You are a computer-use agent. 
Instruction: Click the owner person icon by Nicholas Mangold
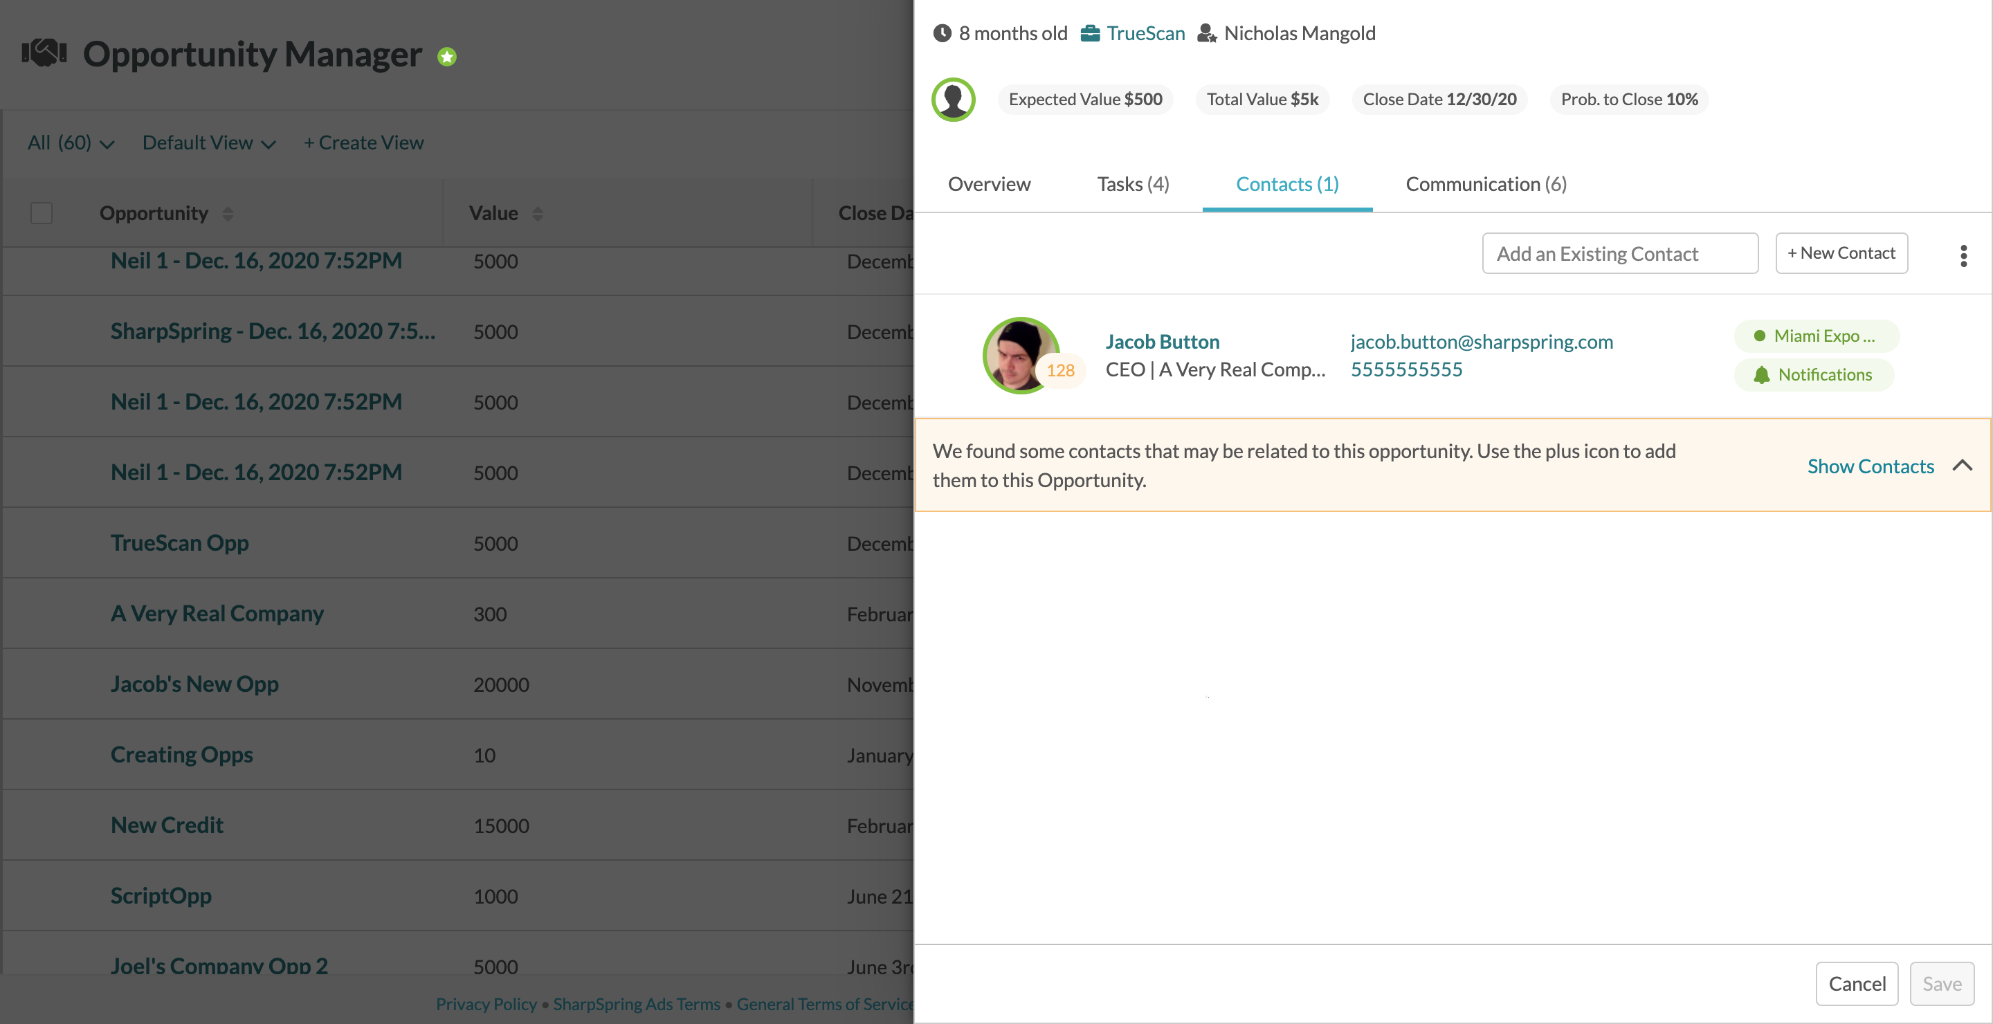[1207, 33]
